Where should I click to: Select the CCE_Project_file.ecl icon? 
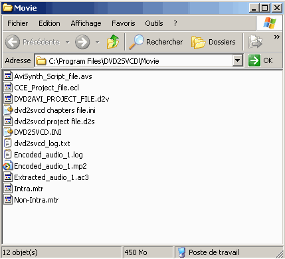point(8,87)
